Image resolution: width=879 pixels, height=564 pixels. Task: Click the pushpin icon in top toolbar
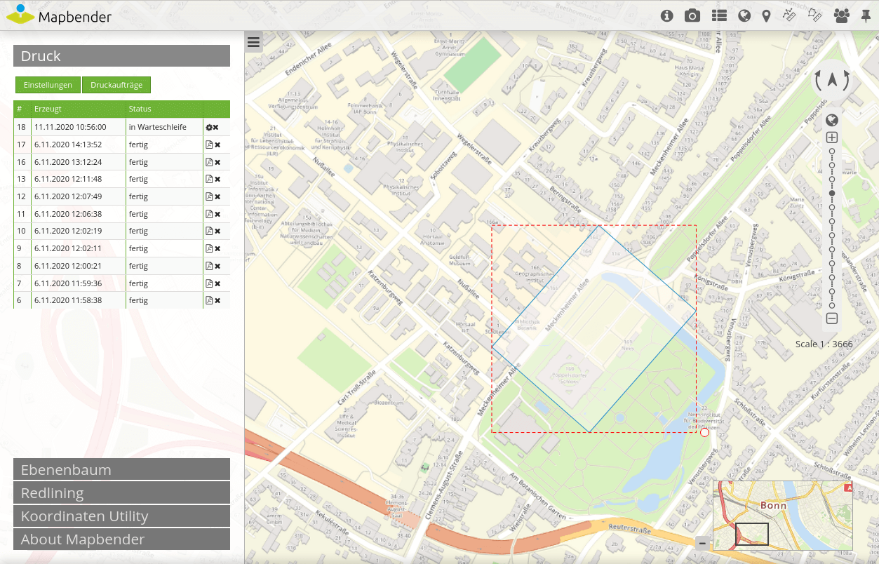866,15
